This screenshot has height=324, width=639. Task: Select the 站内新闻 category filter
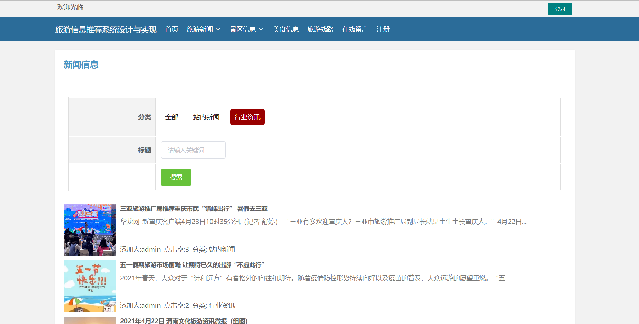point(206,117)
